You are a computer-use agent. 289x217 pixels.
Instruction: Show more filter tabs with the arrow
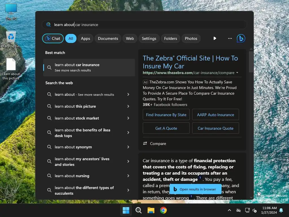[215, 38]
